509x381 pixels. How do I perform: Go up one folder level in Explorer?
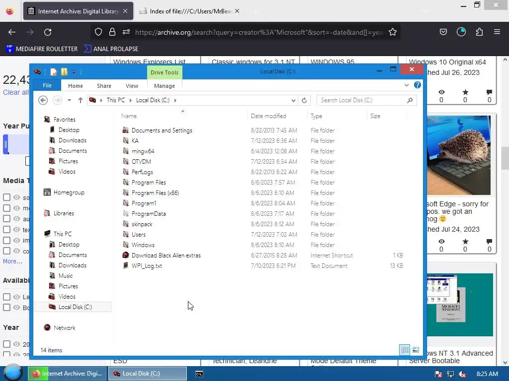81,100
